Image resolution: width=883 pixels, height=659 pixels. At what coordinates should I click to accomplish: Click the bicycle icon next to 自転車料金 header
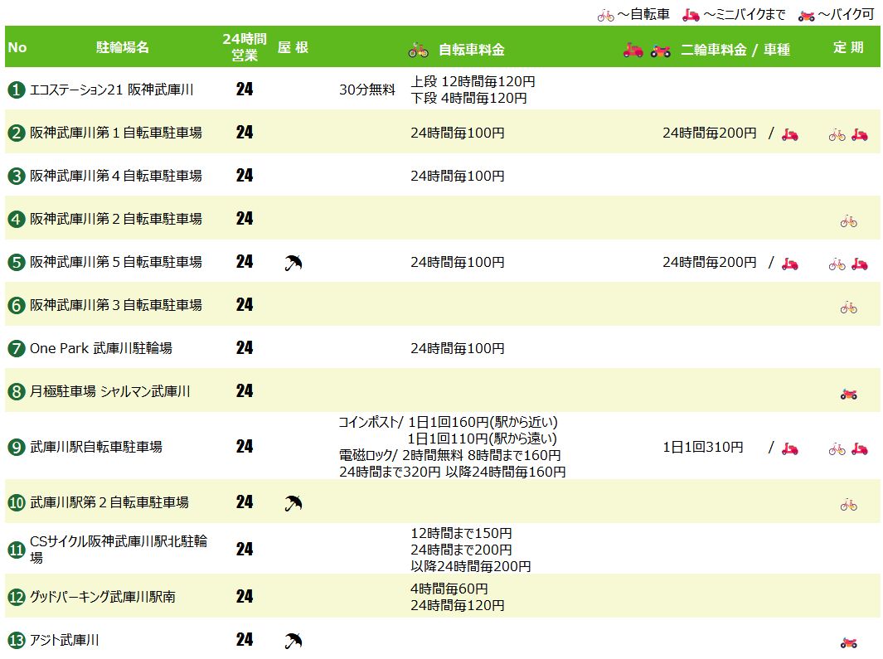(x=418, y=50)
